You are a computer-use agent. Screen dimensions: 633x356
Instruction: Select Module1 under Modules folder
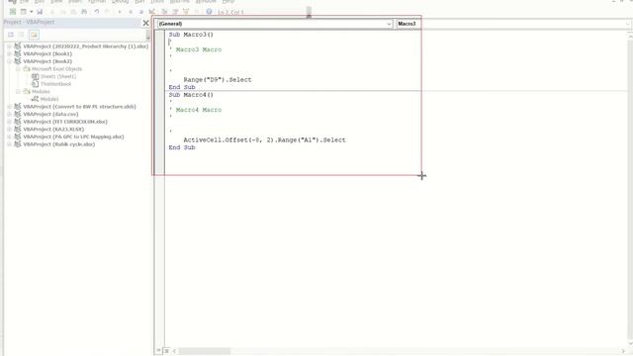[x=49, y=99]
